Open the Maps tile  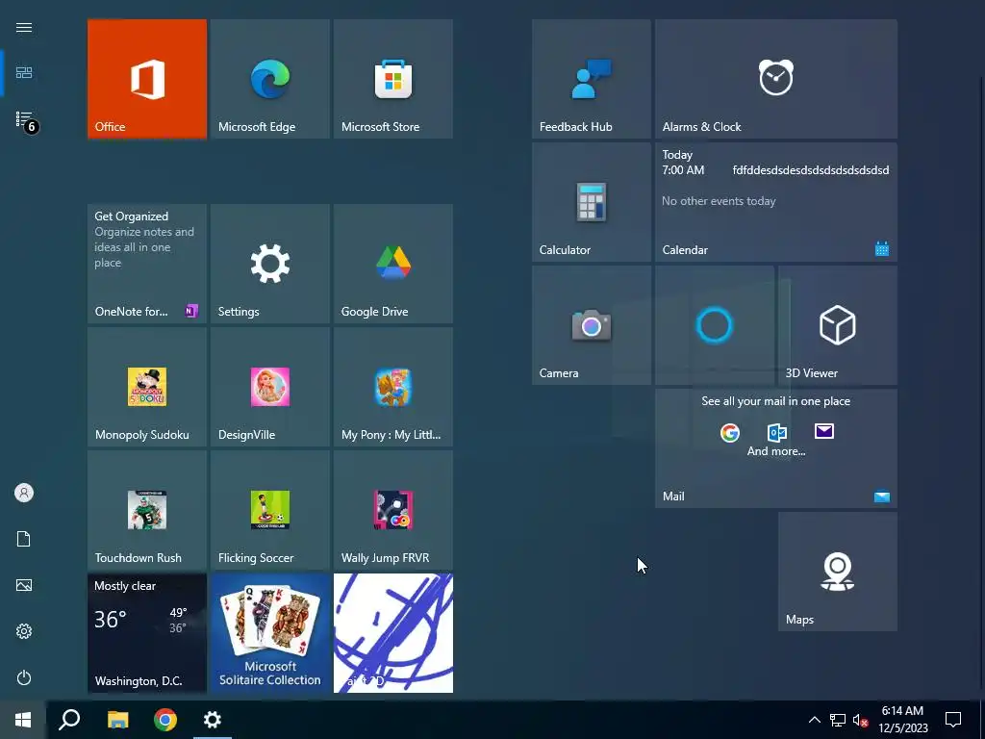[838, 572]
